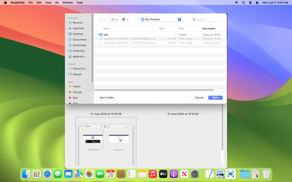Open Launchpad from the Dock

tap(37, 174)
